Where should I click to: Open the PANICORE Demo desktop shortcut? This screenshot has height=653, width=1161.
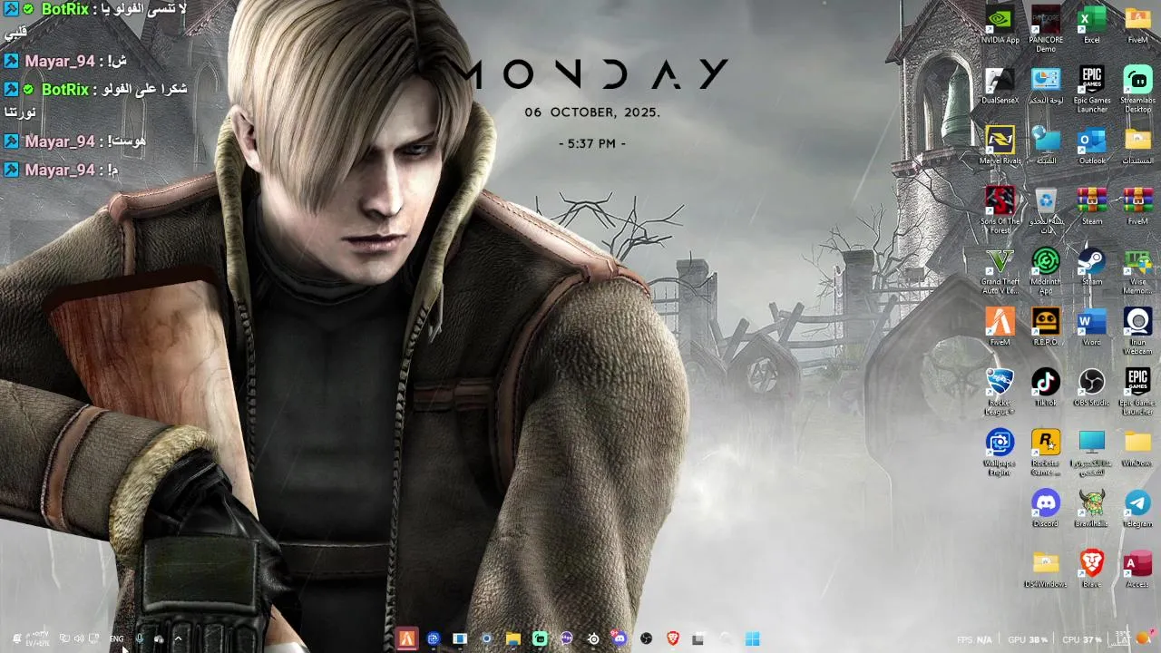point(1046,29)
